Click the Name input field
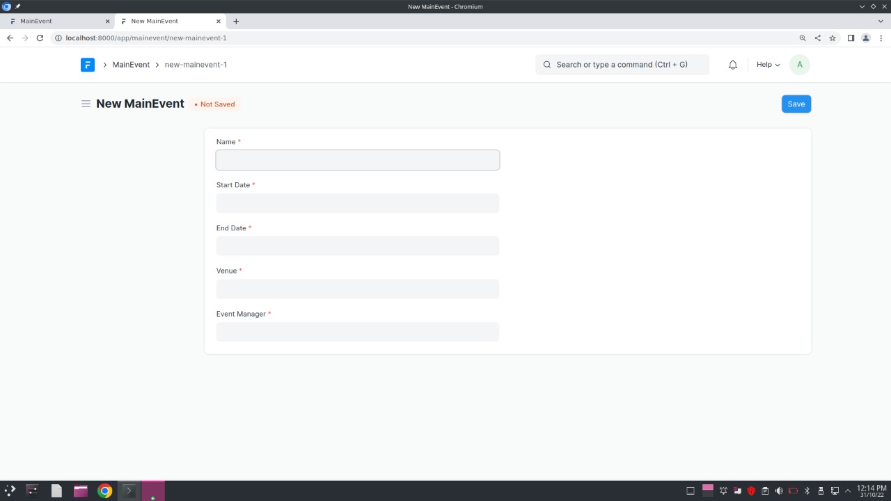 [x=358, y=160]
